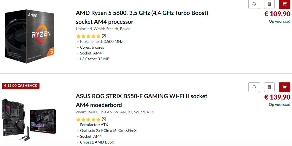The width and height of the screenshot is (292, 146).
Task: Click Op voorraad status under Ryzen price
Action: [x=279, y=22]
